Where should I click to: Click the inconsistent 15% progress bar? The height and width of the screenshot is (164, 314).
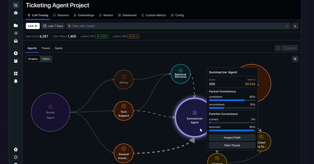pos(232,108)
